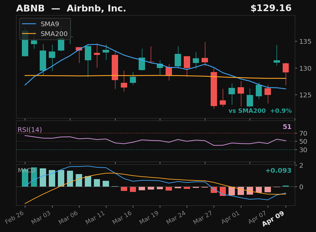Screen dimensions: 316x232
Task: Select the RSI(14) panel label
Action: point(30,129)
